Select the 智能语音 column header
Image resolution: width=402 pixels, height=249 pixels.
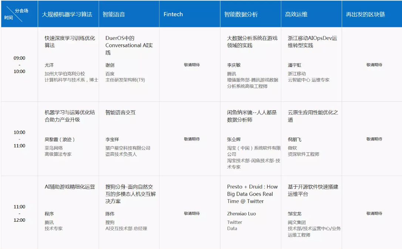tap(129, 14)
